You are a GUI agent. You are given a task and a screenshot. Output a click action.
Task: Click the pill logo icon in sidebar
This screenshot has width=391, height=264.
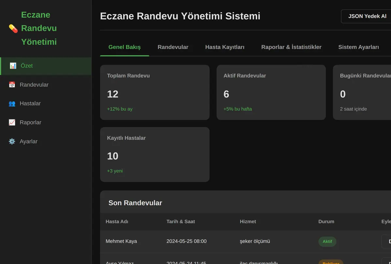pyautogui.click(x=13, y=28)
